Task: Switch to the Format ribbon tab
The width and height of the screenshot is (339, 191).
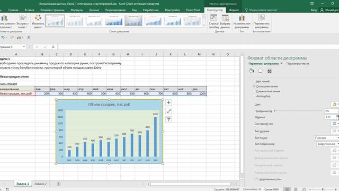Action: tap(234, 10)
